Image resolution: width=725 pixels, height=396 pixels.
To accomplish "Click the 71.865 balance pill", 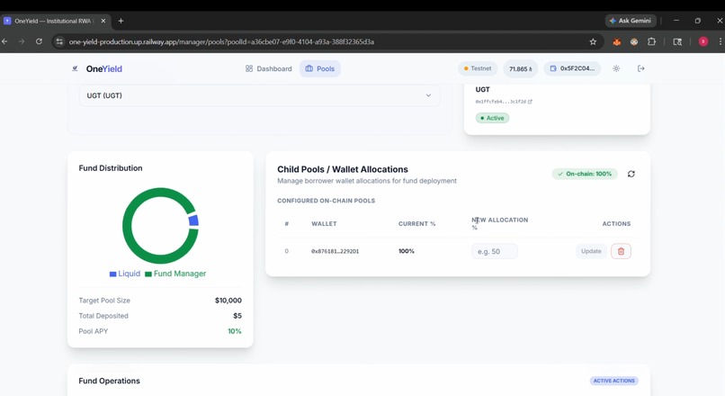I will click(x=520, y=68).
